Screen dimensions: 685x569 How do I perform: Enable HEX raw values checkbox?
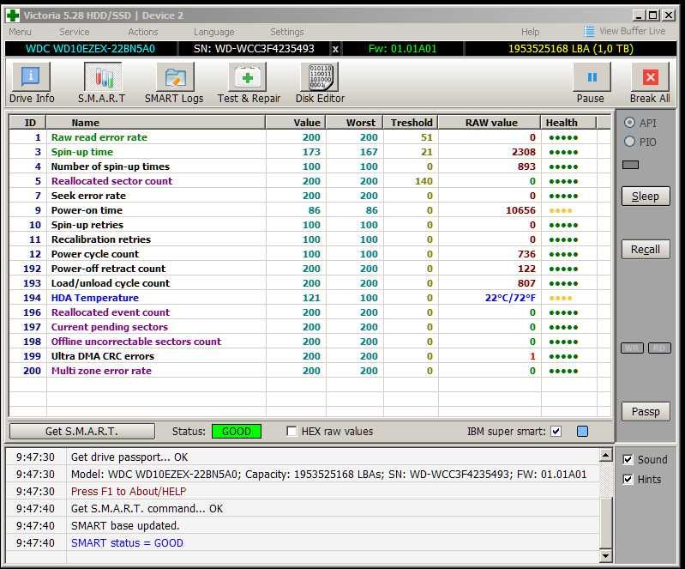(291, 431)
